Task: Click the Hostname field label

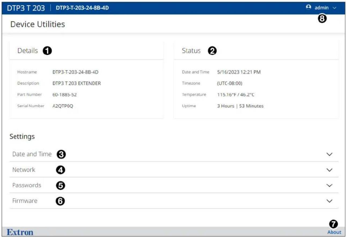Action: [27, 72]
